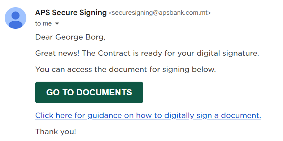The width and height of the screenshot is (283, 141).
Task: Follow the digital signing guidance link
Action: point(148,115)
